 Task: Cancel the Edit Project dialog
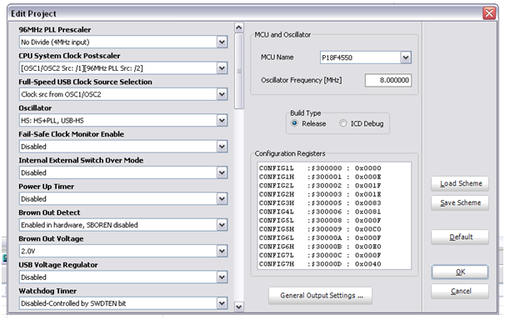460,292
